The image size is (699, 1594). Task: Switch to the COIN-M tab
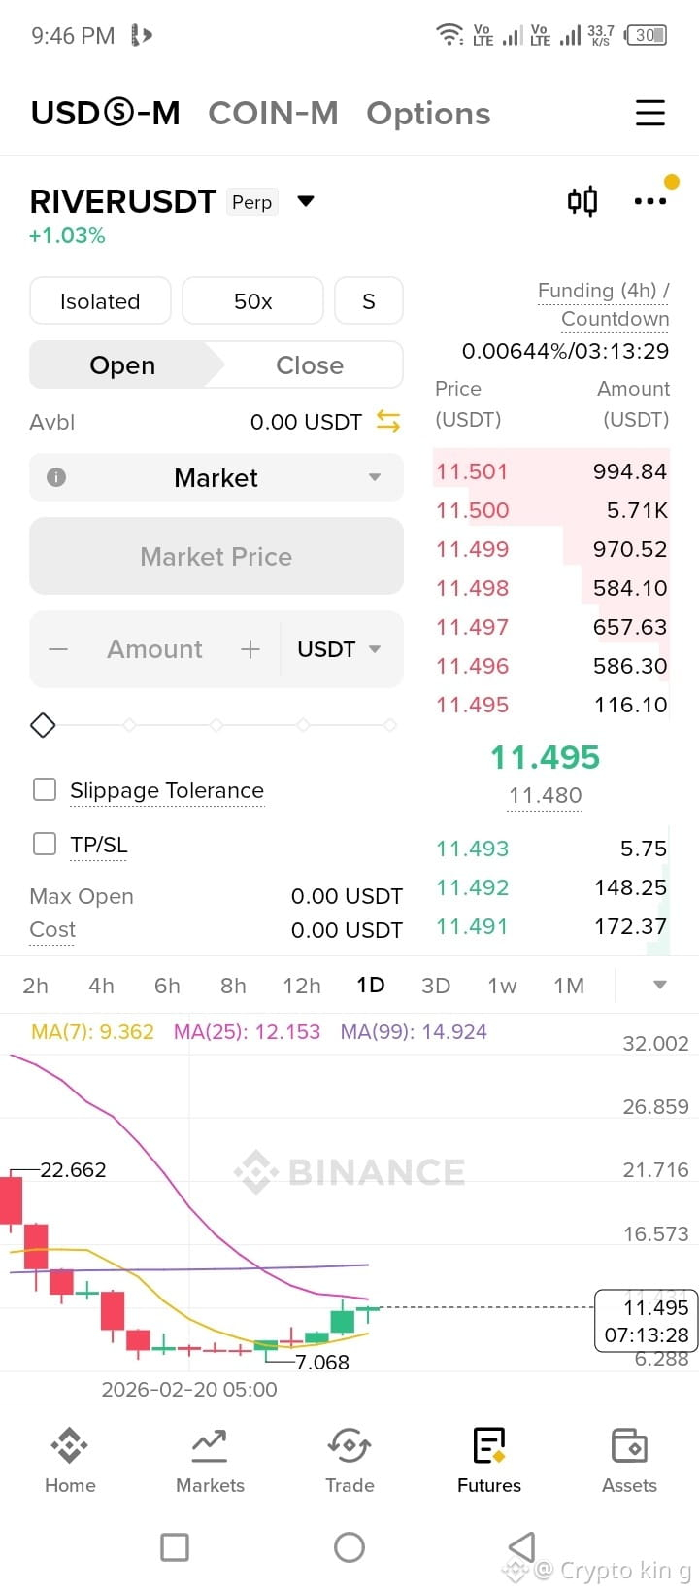tap(273, 114)
